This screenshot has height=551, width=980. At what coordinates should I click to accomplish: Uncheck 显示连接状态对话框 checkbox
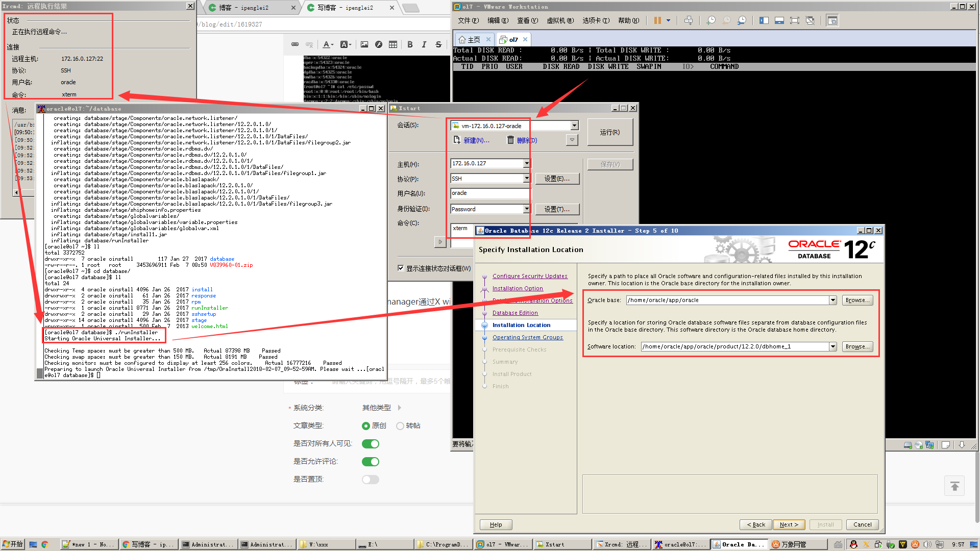click(x=401, y=268)
